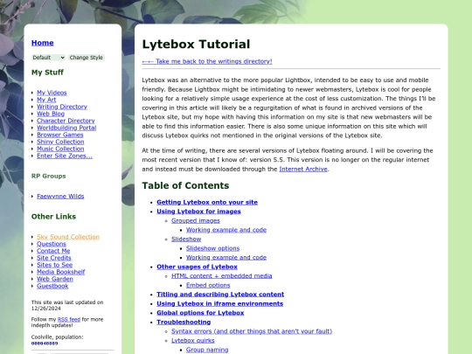
Task: Open My Videos link
Action: pyautogui.click(x=52, y=93)
